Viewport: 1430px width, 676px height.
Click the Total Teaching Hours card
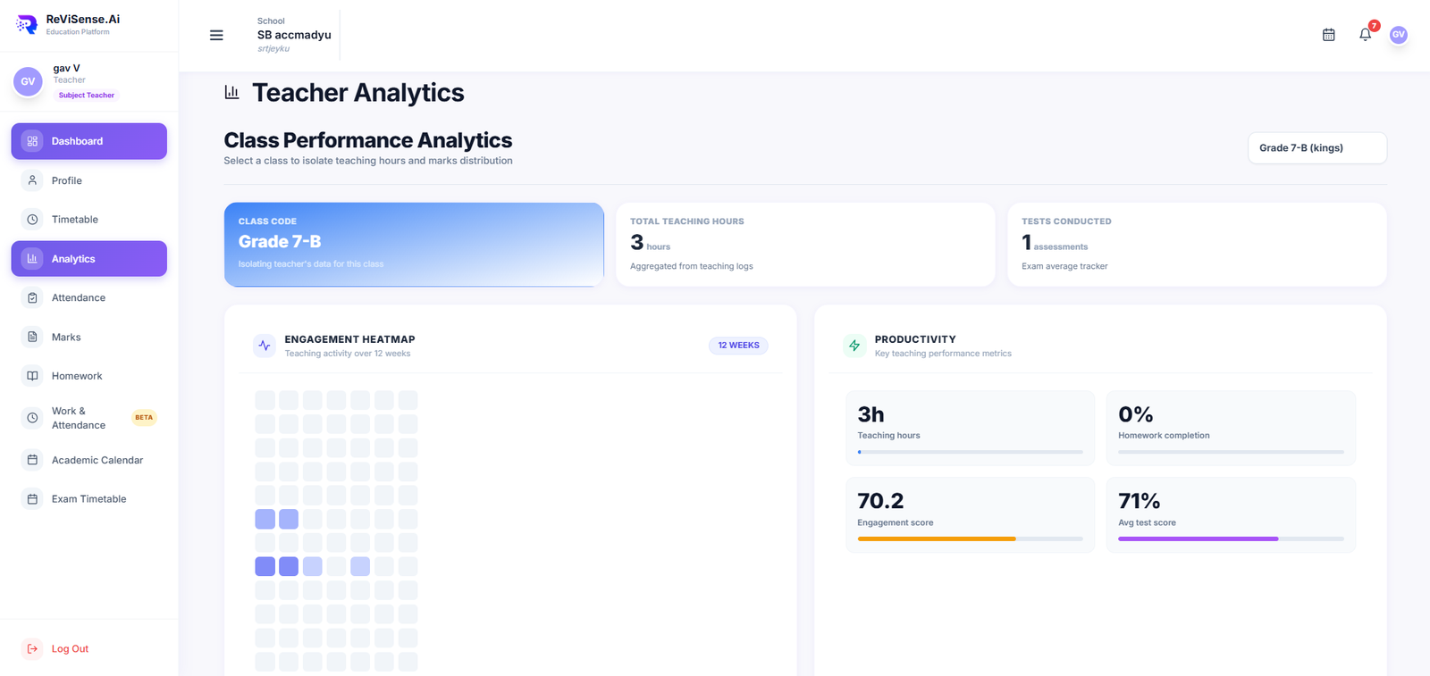click(x=805, y=245)
